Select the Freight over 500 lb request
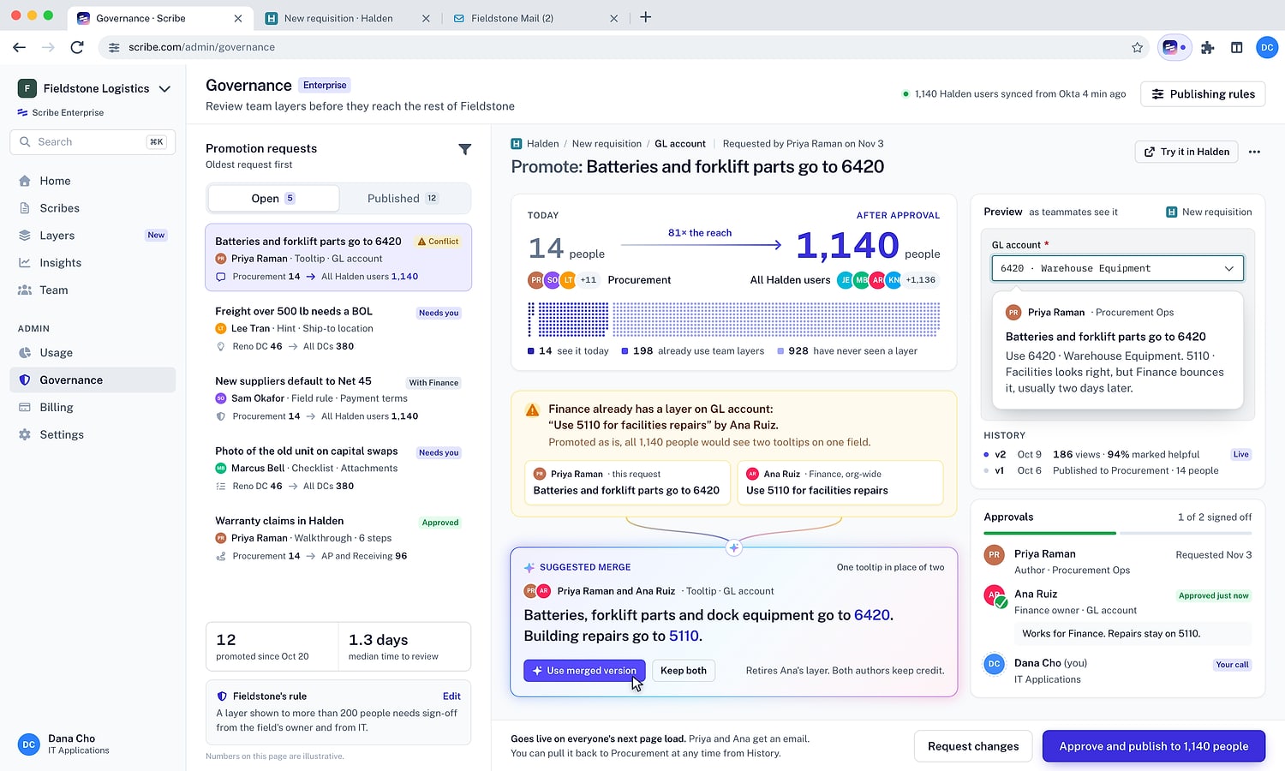 (x=338, y=329)
